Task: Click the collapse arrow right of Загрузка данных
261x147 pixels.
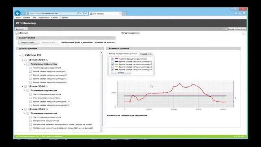Action: point(244,33)
